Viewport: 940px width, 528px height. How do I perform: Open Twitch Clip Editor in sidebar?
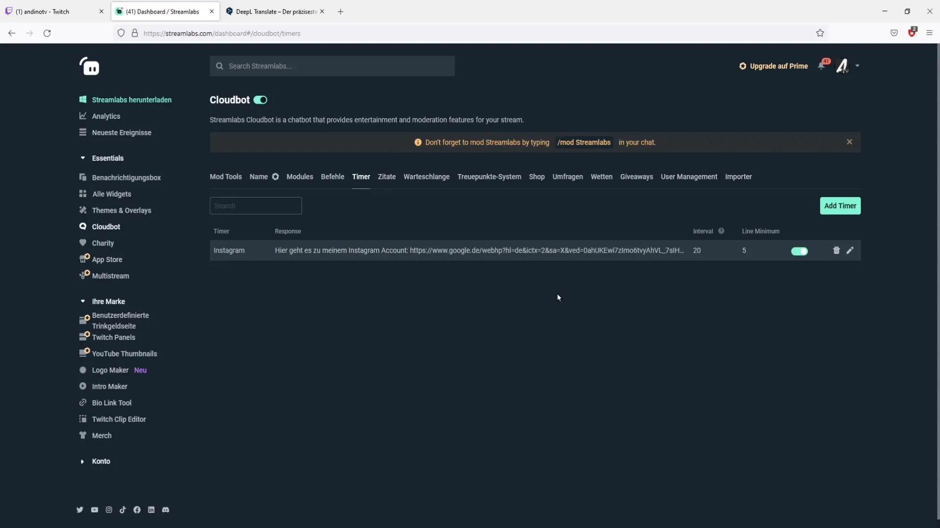tap(113, 419)
